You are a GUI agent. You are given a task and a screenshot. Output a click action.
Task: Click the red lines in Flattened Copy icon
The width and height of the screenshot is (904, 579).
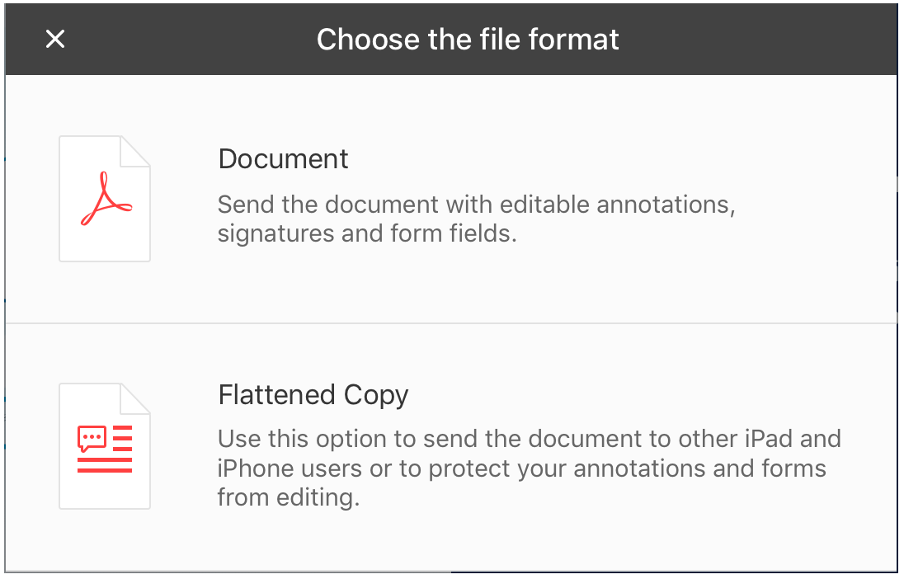coord(105,462)
